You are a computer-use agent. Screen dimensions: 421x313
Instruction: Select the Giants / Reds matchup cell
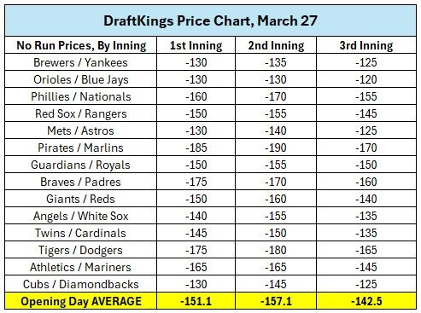click(x=81, y=199)
